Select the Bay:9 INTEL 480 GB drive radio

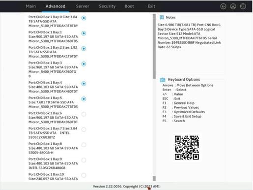point(84,160)
